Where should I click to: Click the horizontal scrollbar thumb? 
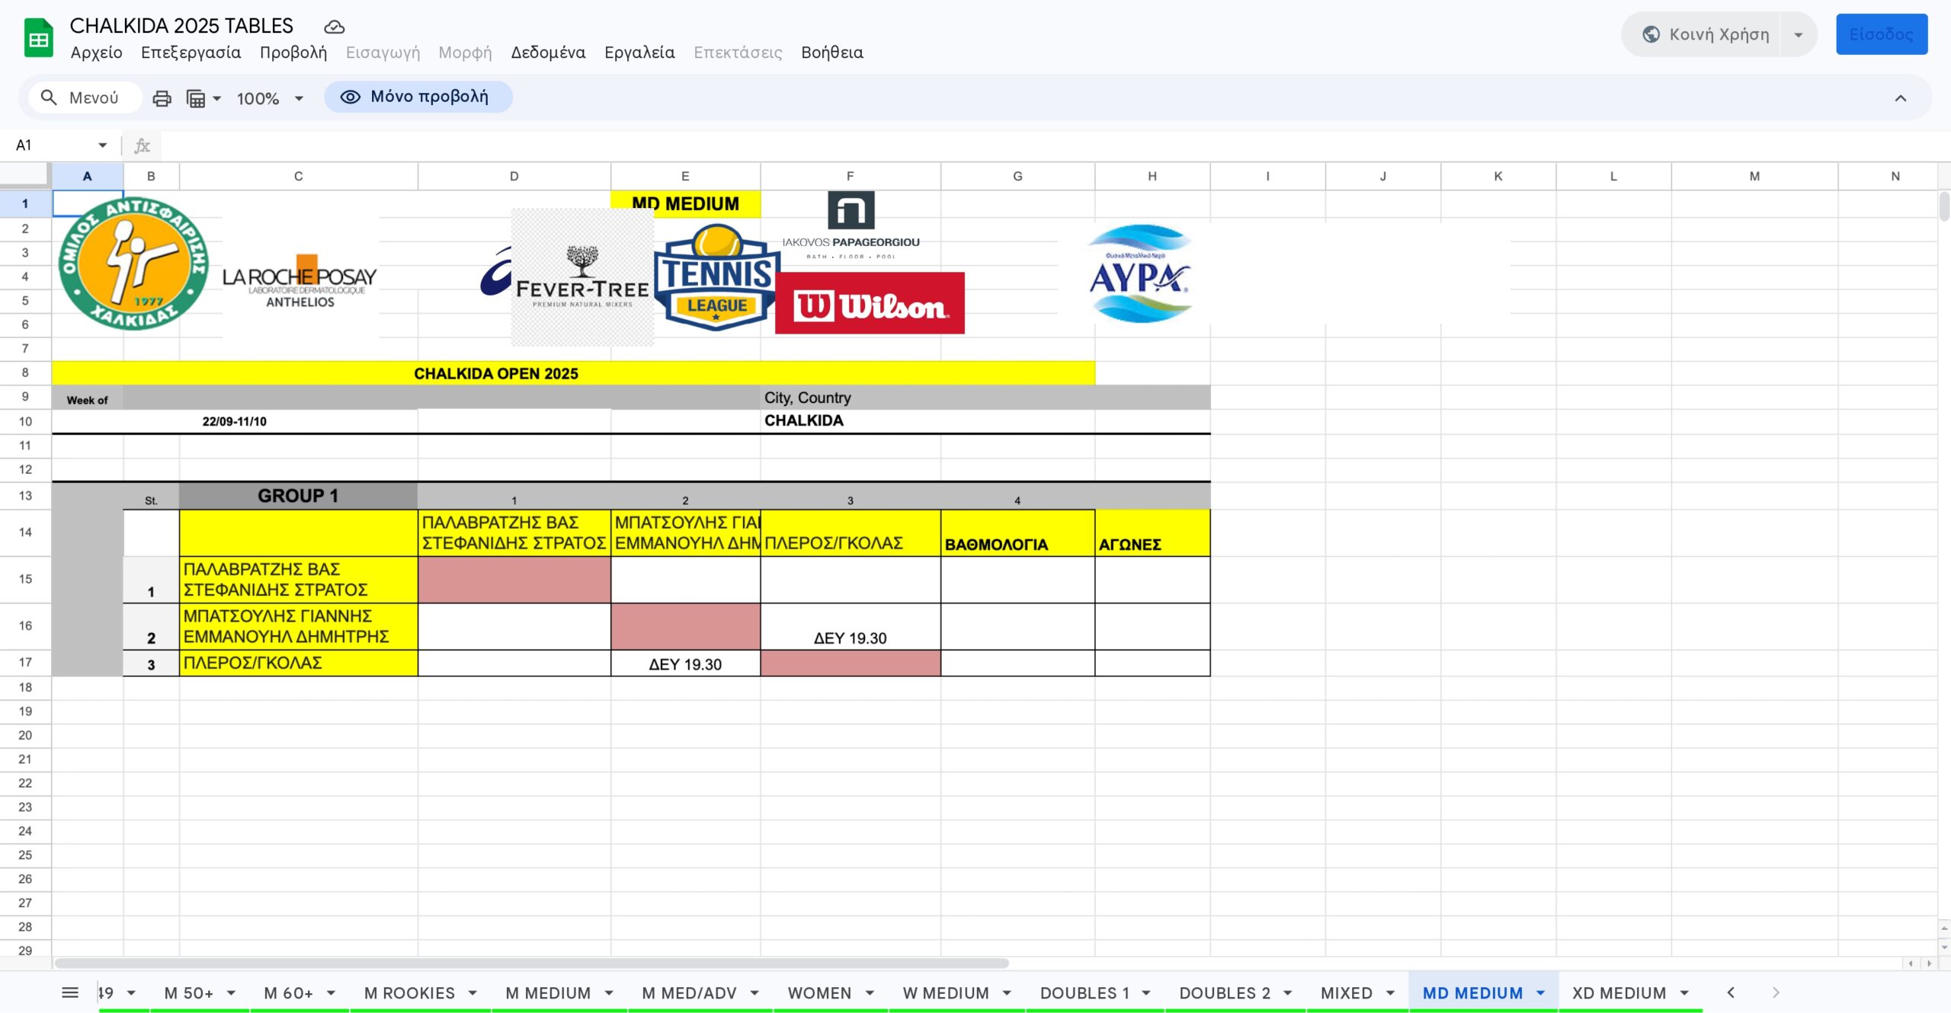coord(531,963)
